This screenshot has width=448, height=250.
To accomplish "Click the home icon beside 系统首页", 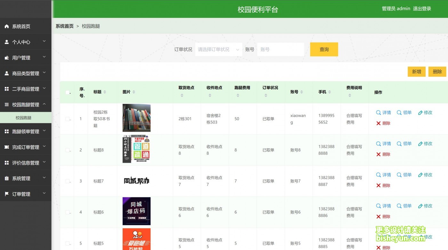I will pos(7,27).
